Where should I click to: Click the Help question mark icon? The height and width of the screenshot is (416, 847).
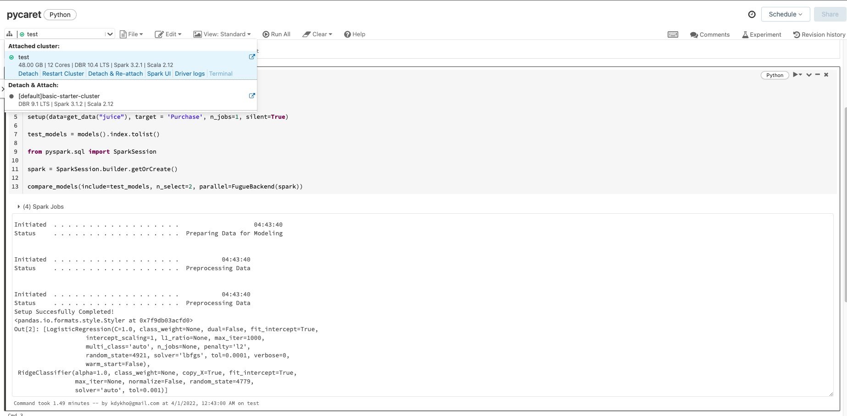tap(347, 34)
